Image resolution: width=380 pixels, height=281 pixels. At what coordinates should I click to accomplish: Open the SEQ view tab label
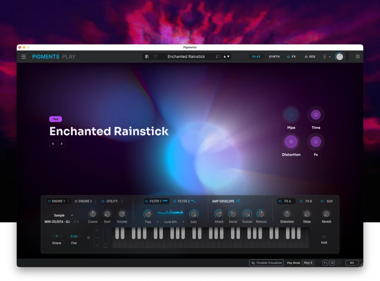[x=312, y=57]
